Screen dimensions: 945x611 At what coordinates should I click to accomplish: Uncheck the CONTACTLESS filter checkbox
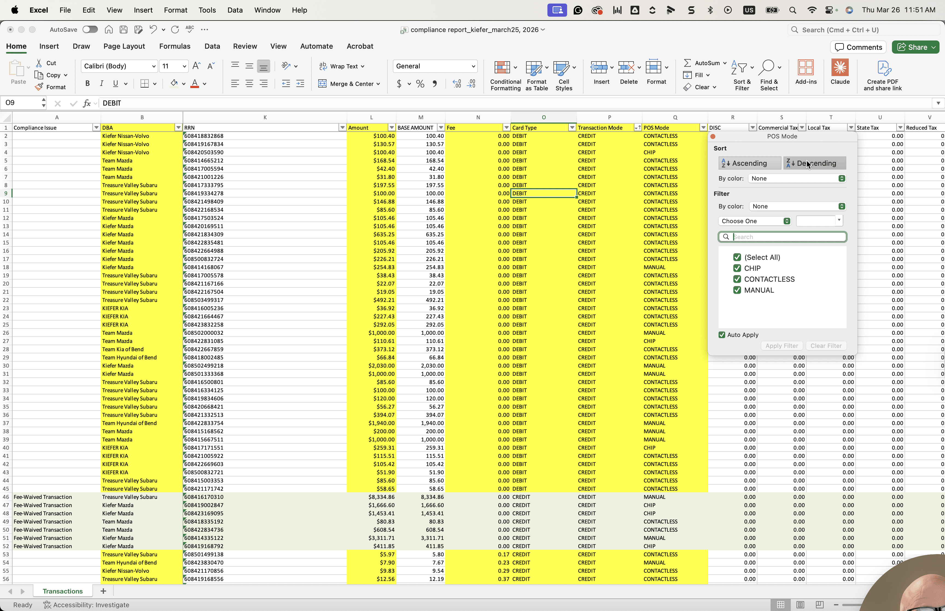click(x=737, y=279)
